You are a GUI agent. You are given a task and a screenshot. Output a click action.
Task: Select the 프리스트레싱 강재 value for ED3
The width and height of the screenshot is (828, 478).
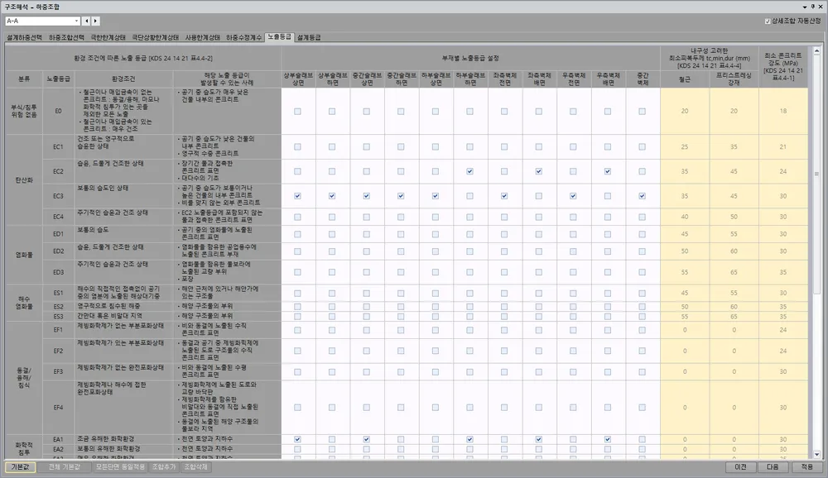pos(734,272)
